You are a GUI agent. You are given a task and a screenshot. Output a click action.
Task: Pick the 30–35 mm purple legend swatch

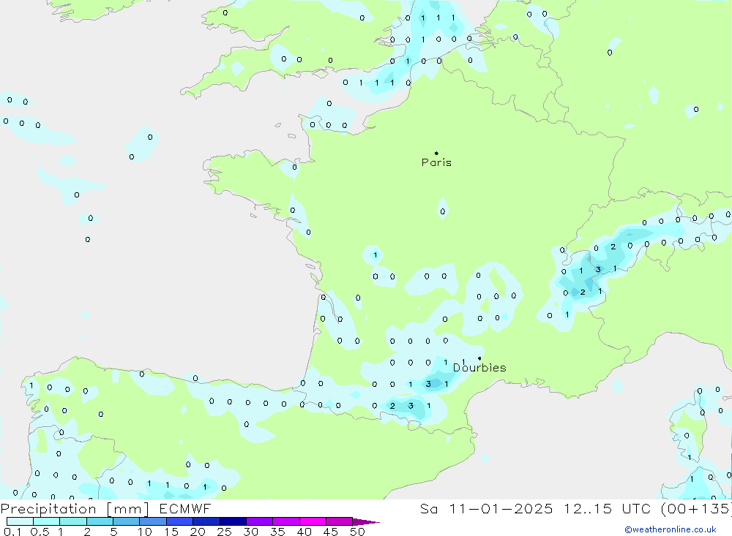click(x=260, y=521)
